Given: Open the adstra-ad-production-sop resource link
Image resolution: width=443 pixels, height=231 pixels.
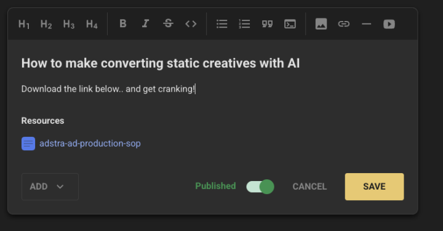Looking at the screenshot, I should tap(90, 144).
